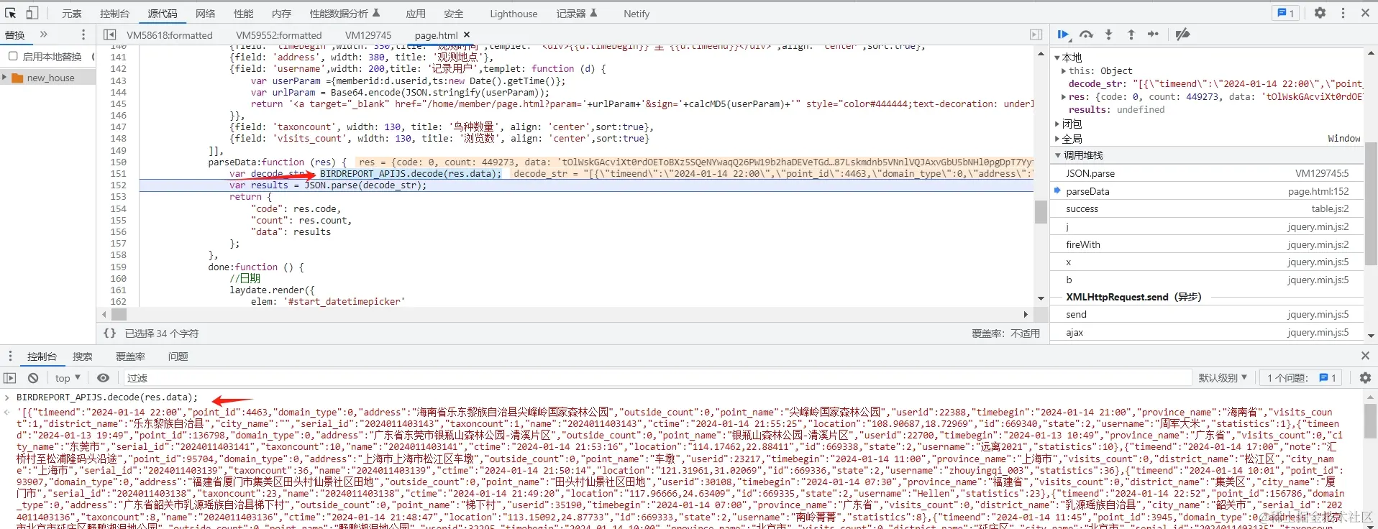Deactivate all breakpoints
1378x529 pixels.
[1182, 34]
